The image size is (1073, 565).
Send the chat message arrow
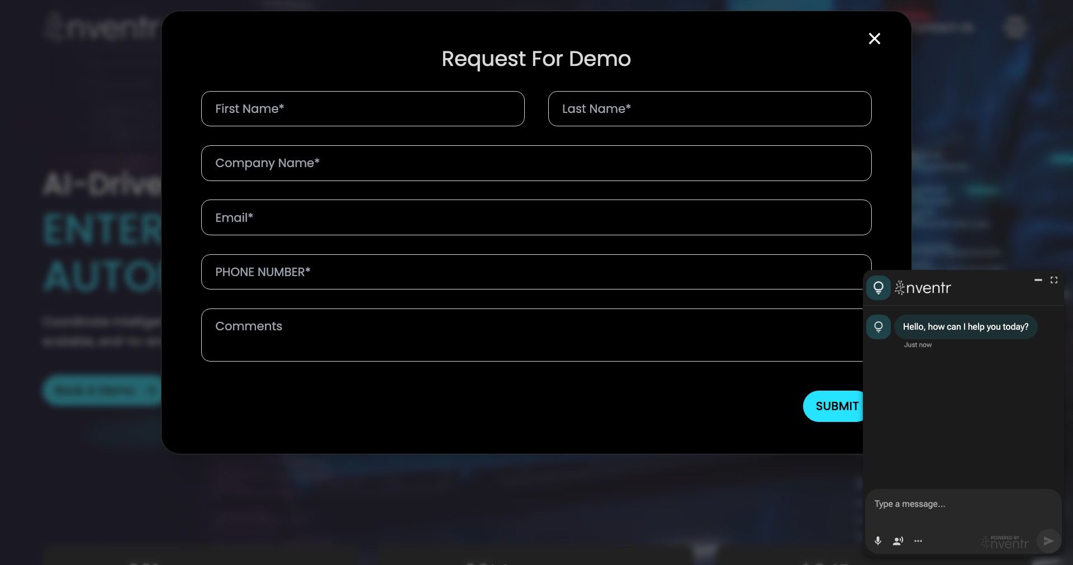1048,541
